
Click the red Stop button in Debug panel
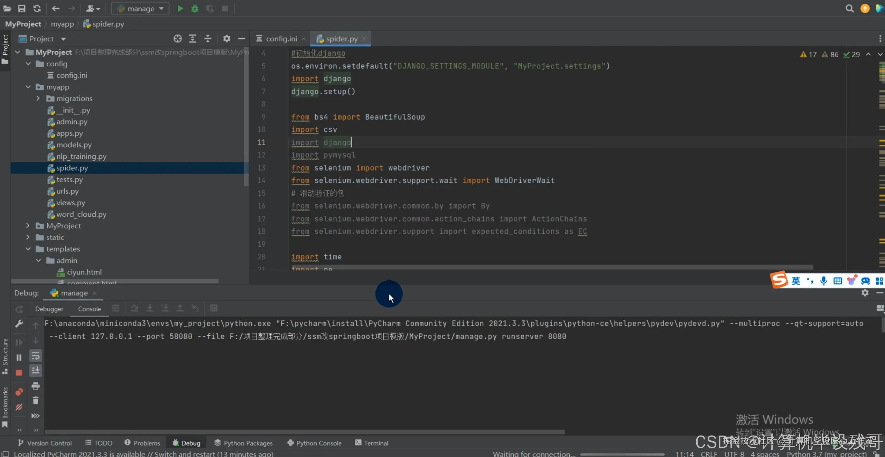(x=19, y=373)
